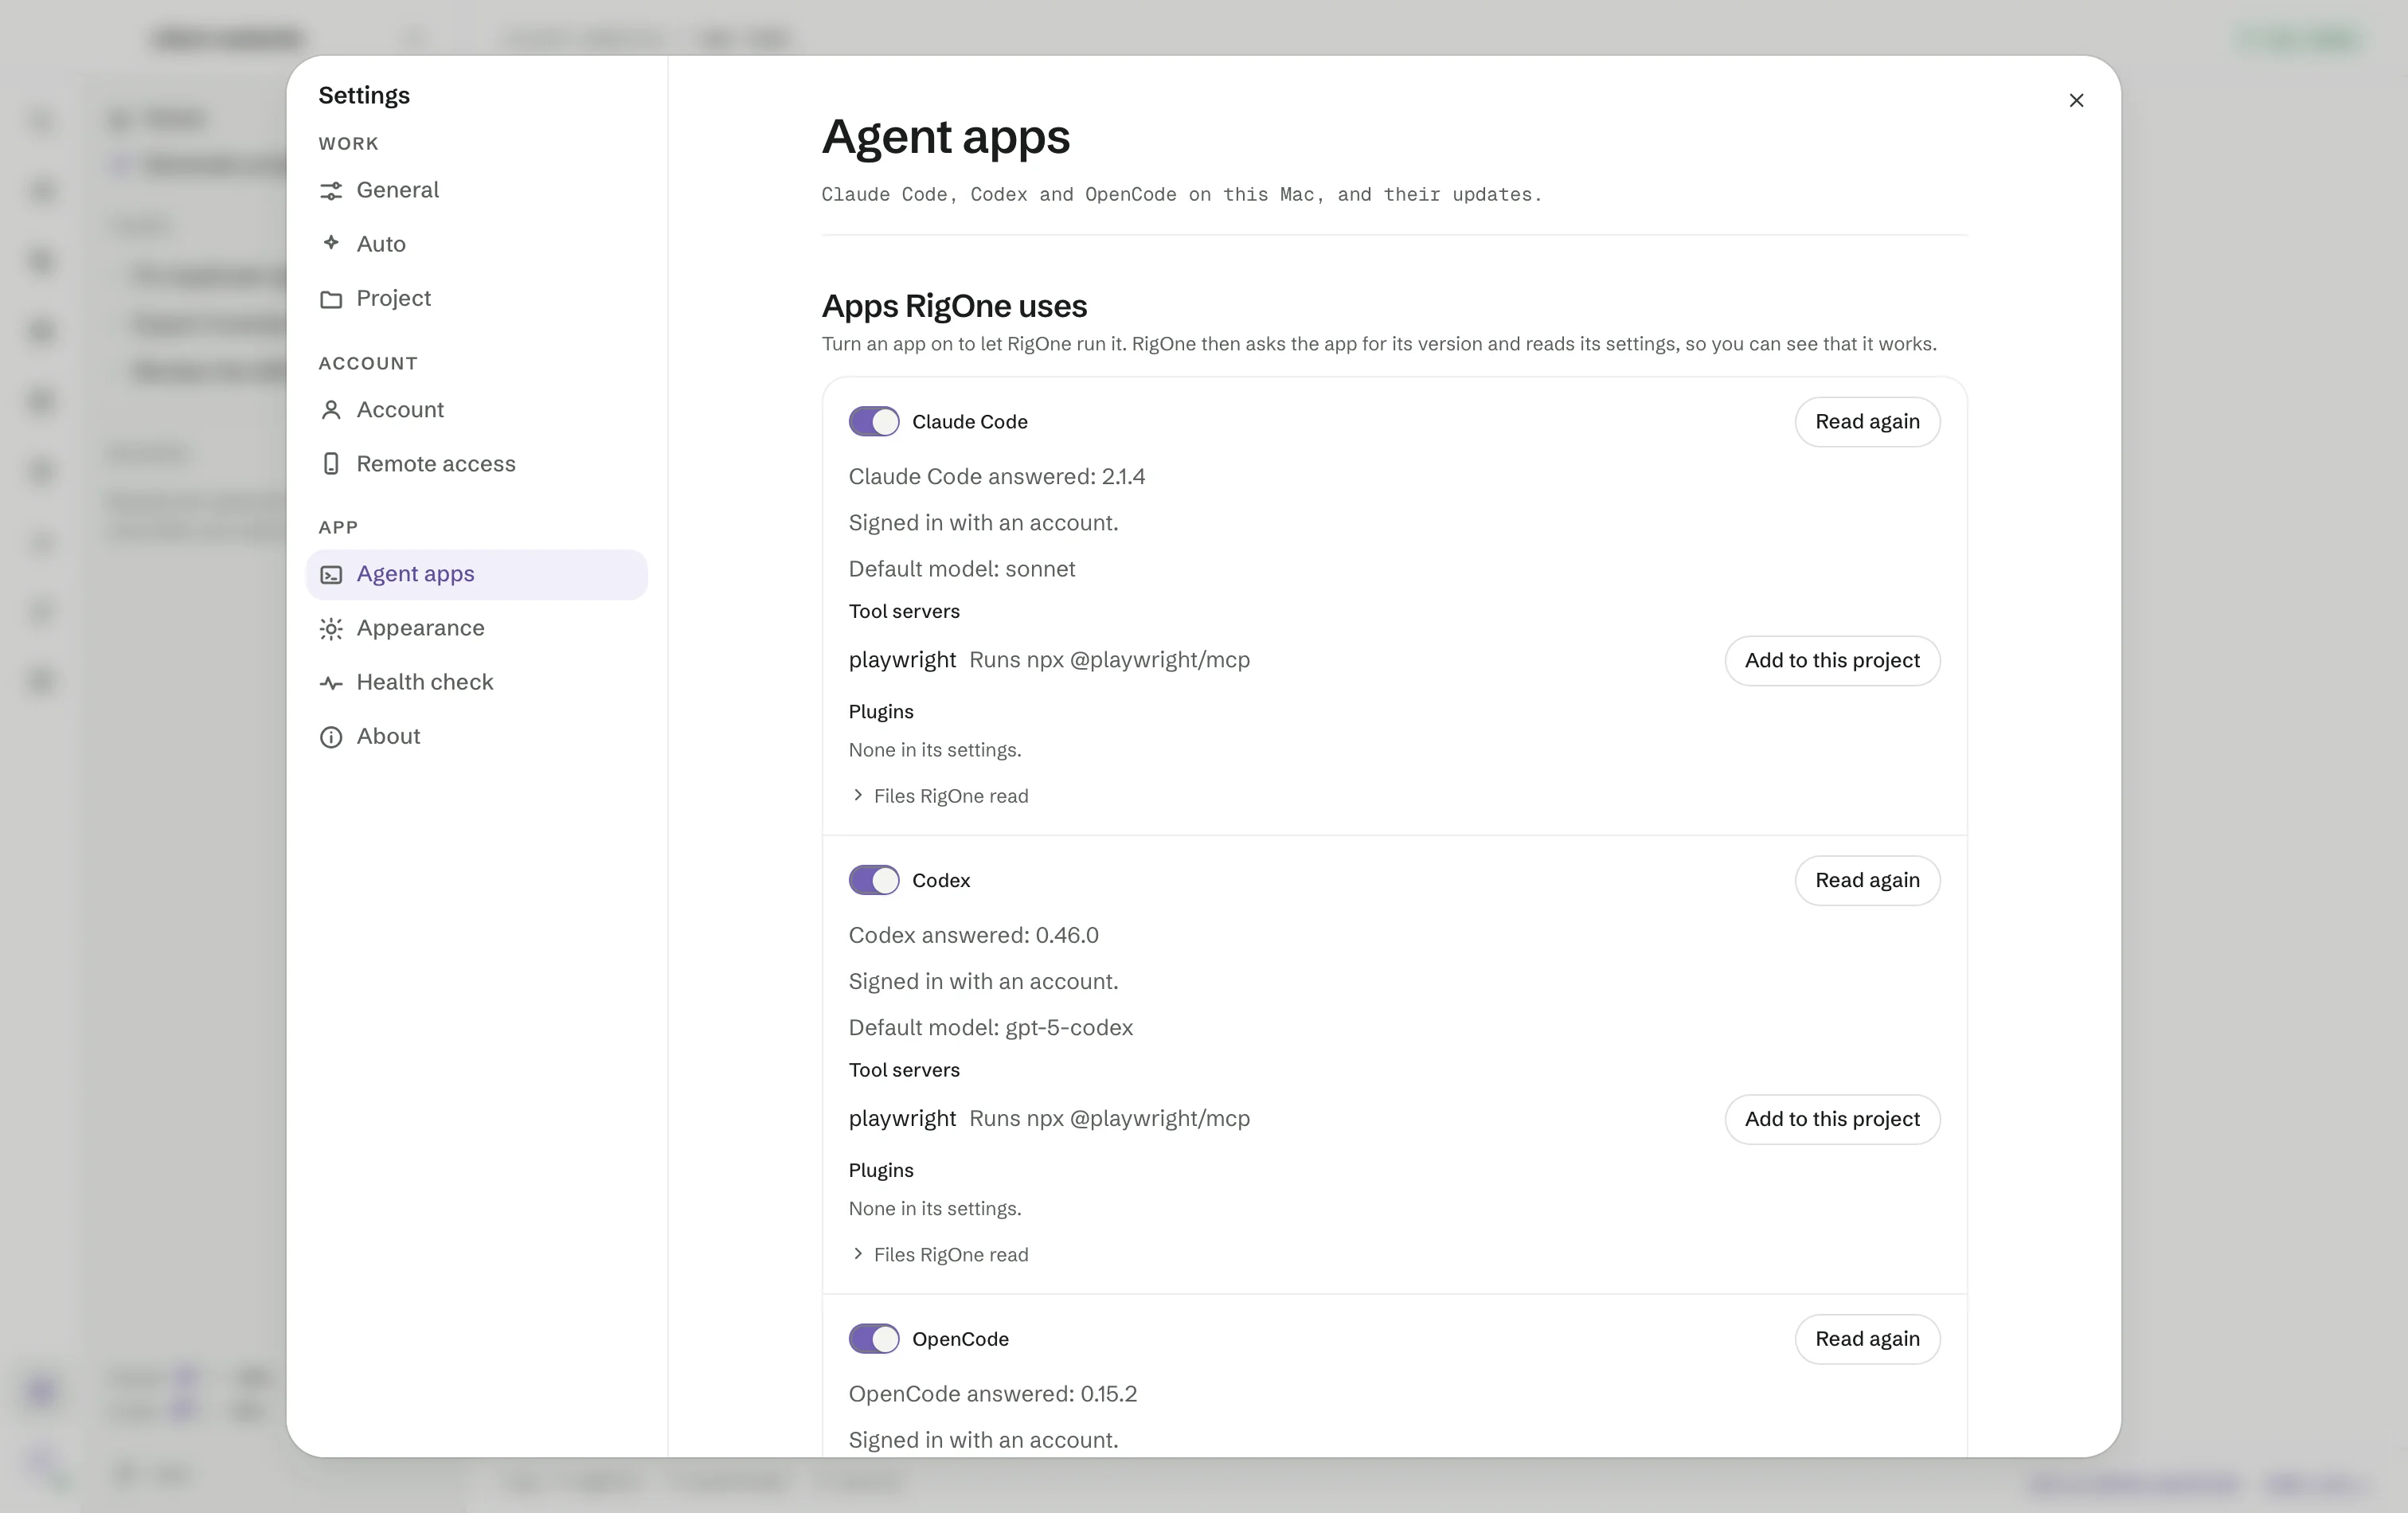Switch to the Appearance settings
The height and width of the screenshot is (1513, 2408).
pos(477,628)
